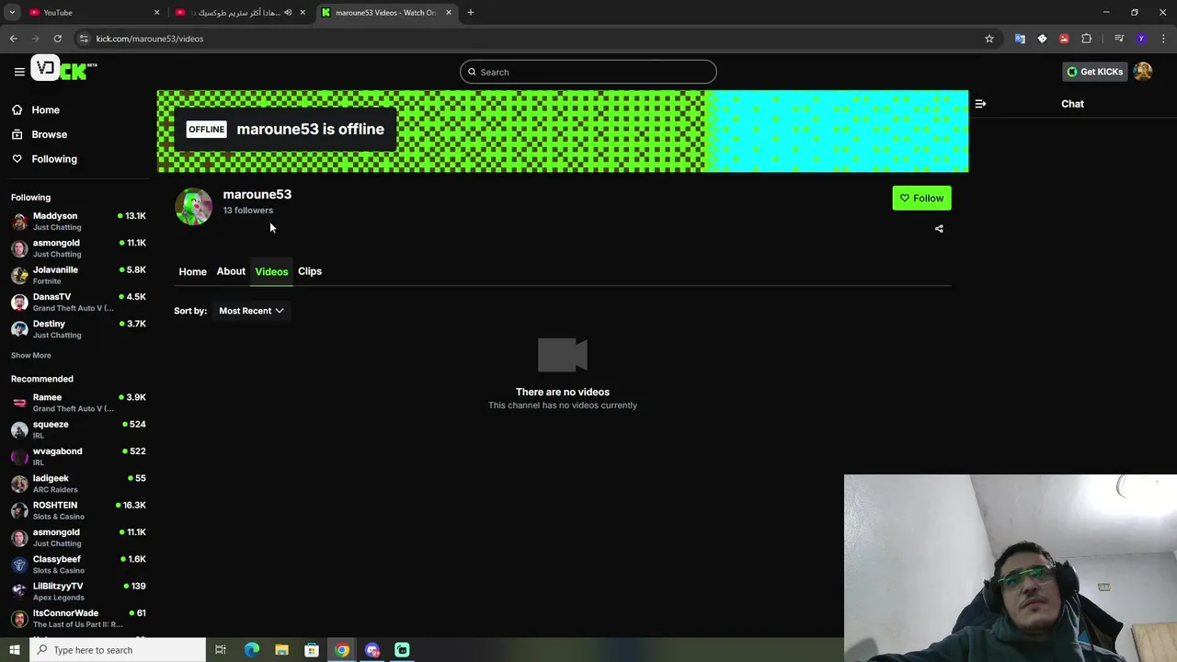
Task: Reload the page
Action: [57, 39]
